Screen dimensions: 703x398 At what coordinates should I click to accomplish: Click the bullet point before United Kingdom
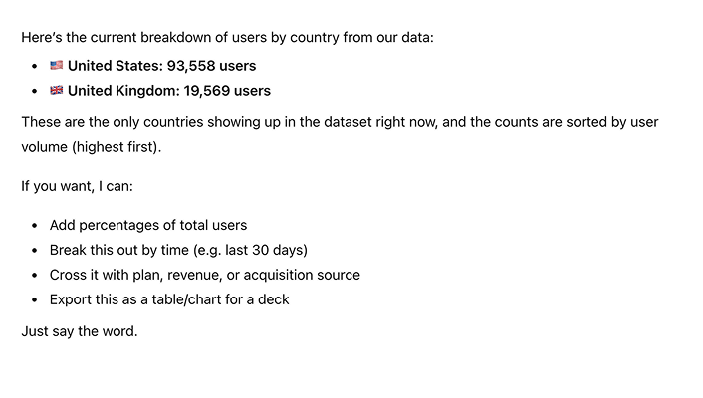click(x=36, y=91)
